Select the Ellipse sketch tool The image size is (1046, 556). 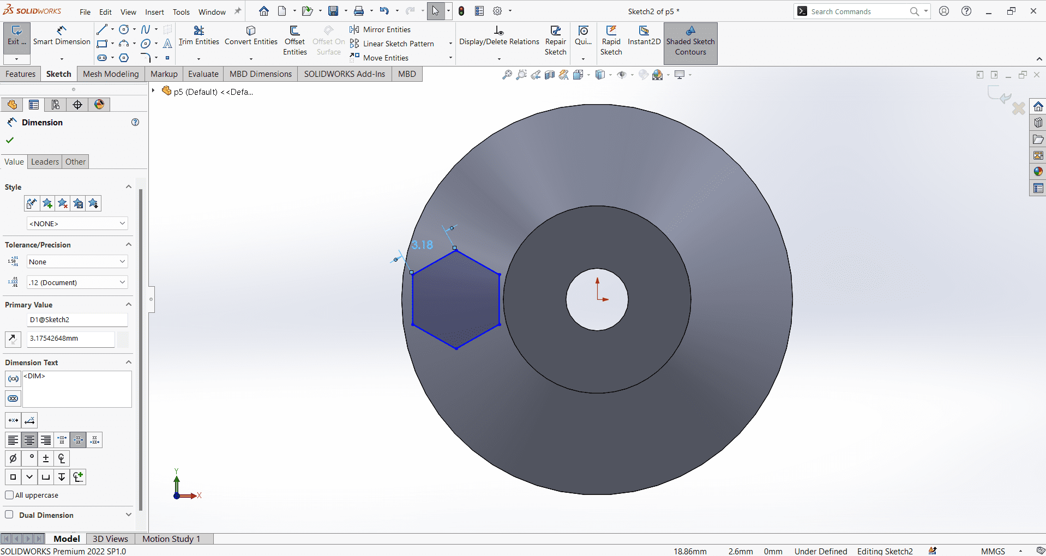(146, 44)
